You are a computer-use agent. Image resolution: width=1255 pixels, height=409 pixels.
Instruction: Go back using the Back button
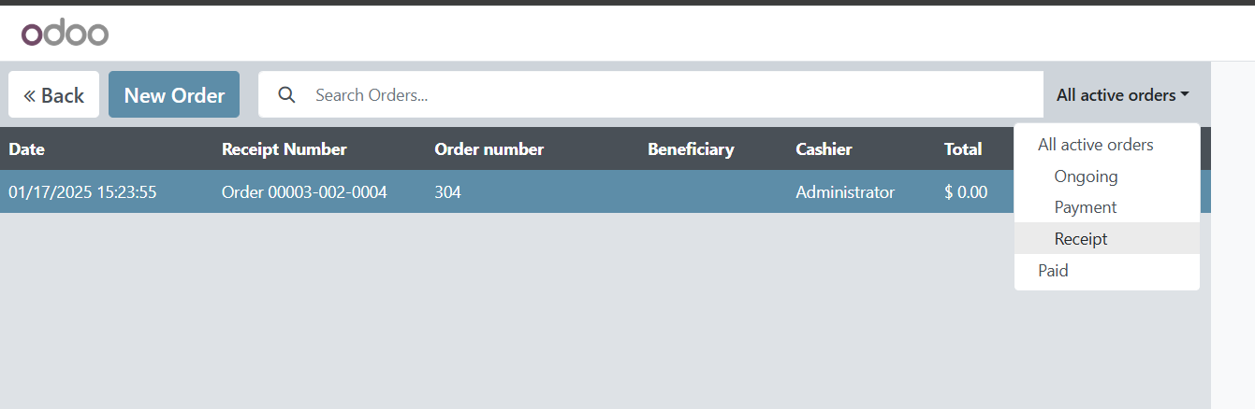(53, 95)
